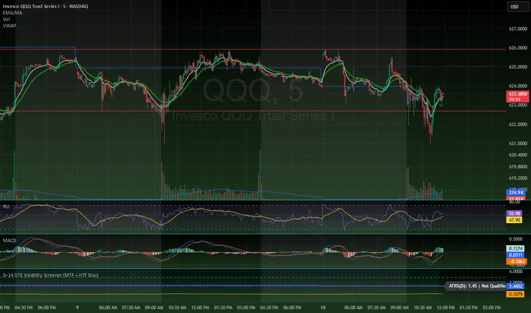Select the VWAP indicator label

[x=9, y=26]
